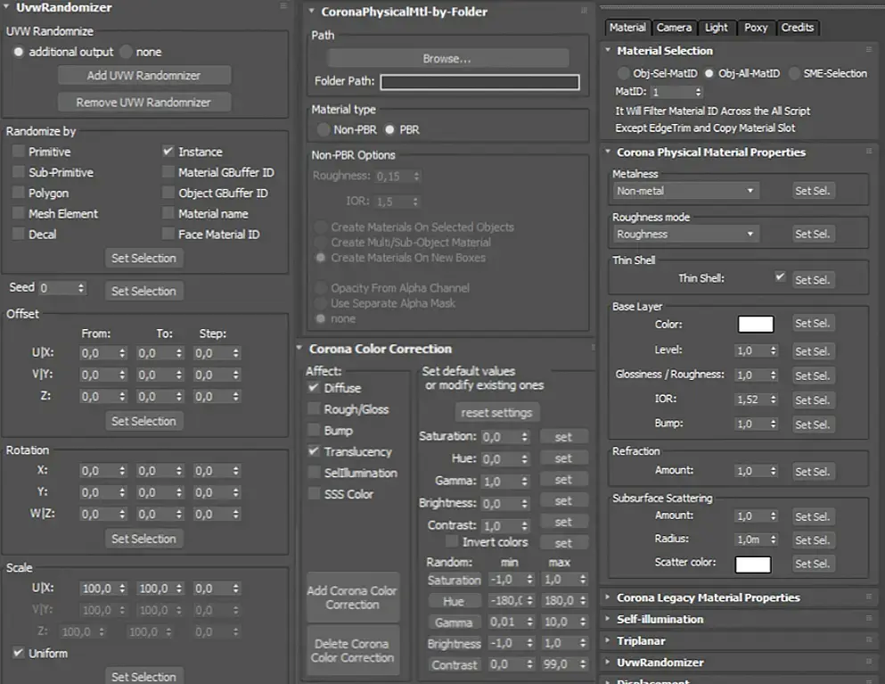
Task: Open the Credits tab
Action: (x=798, y=28)
